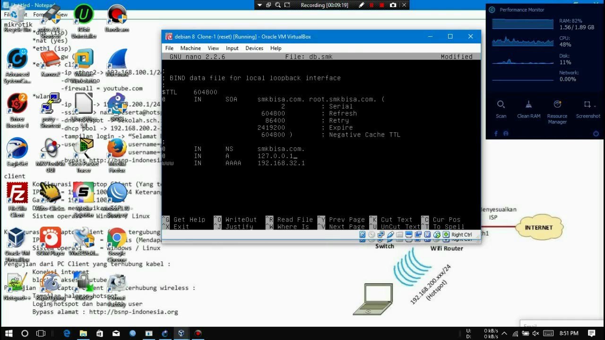The image size is (605, 340).
Task: Open the Mozilla Firefox desktop icon
Action: coord(117,155)
